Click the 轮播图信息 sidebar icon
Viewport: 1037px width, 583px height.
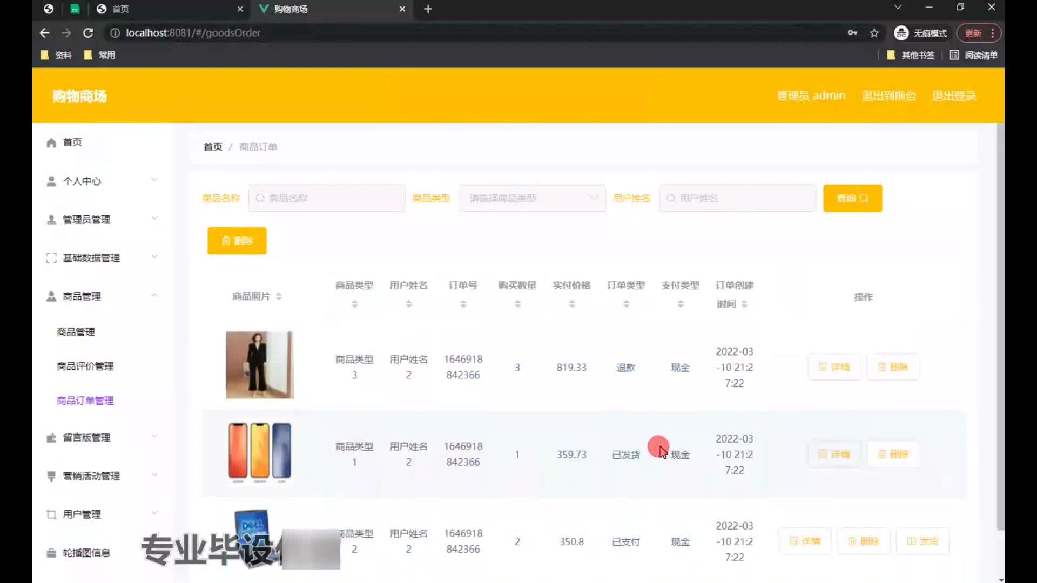pyautogui.click(x=51, y=553)
